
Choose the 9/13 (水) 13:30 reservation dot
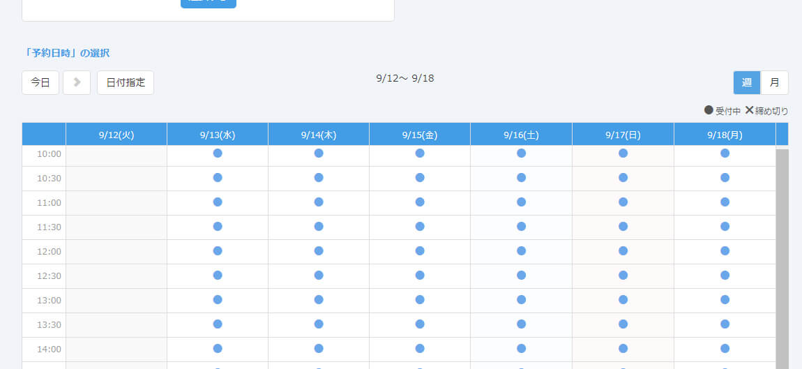tap(218, 324)
